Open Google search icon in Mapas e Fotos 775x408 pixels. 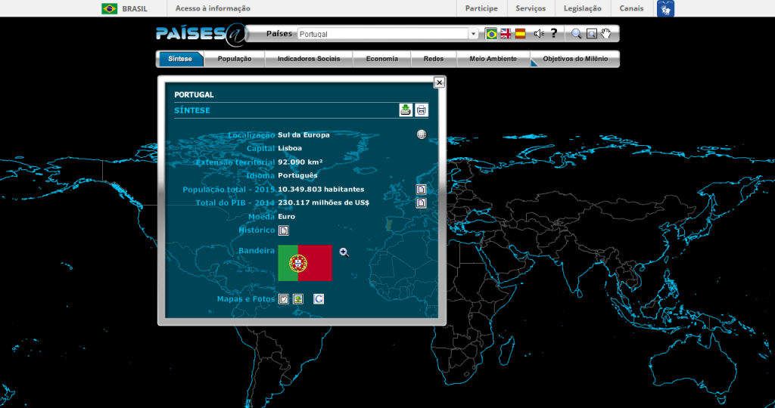pyautogui.click(x=319, y=299)
